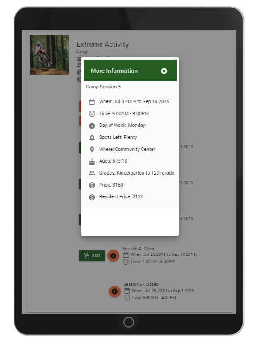Click the bell icon beside Spots Left

click(x=92, y=138)
